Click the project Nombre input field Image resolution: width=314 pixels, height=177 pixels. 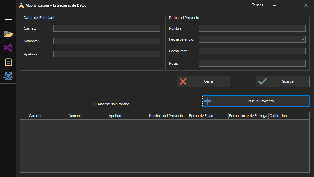click(252, 28)
